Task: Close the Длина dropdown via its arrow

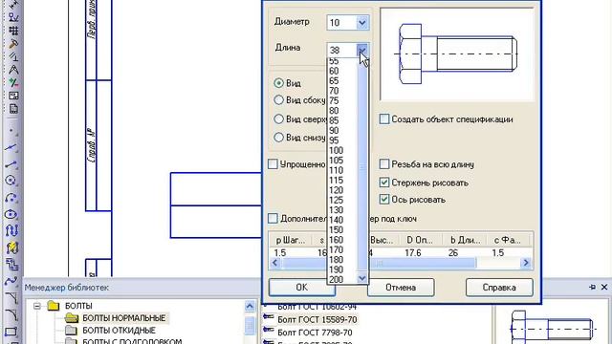Action: [x=362, y=50]
